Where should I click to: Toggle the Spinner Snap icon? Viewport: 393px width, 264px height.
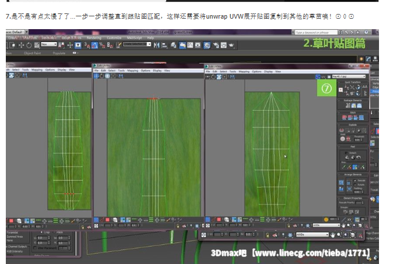[x=110, y=45]
